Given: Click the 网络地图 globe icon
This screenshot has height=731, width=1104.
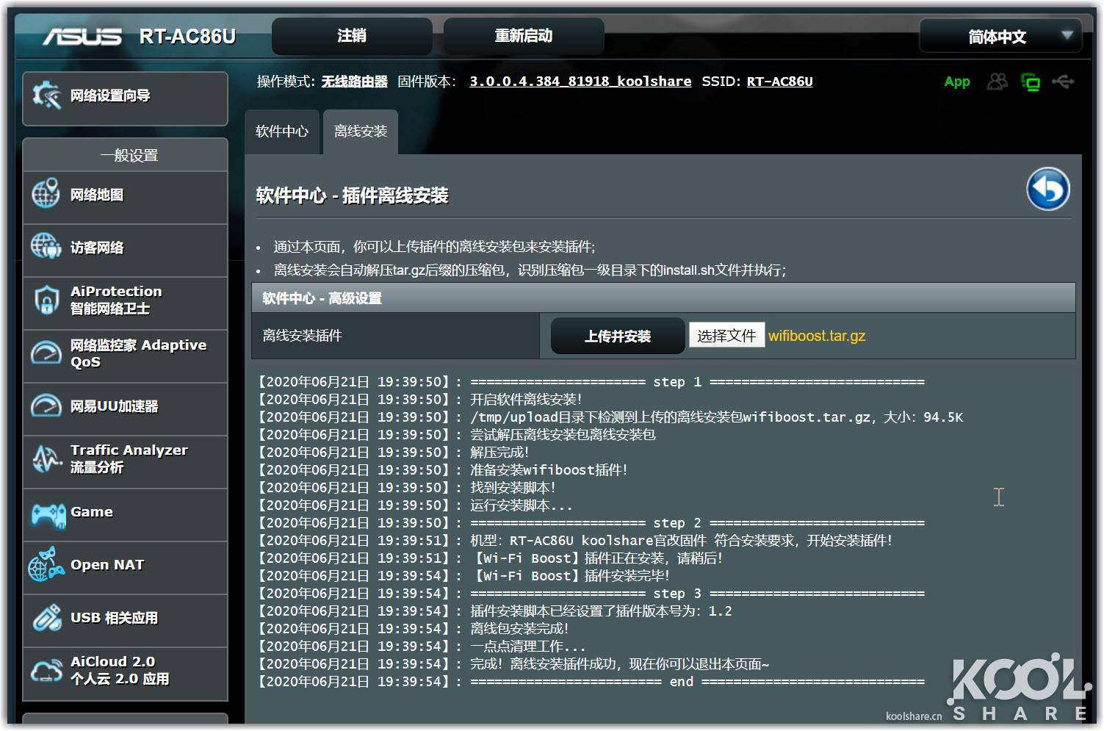Looking at the screenshot, I should click(46, 195).
